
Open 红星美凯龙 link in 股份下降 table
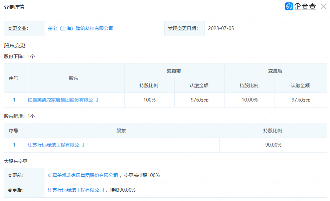coord(63,100)
